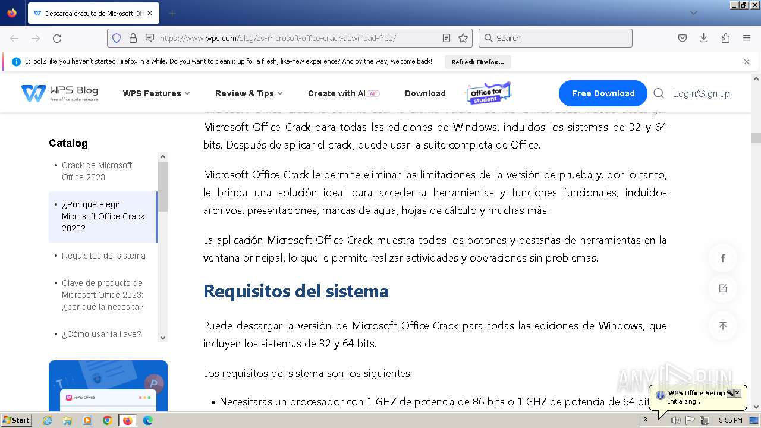Click the Free Download button
This screenshot has height=428, width=761.
pos(603,93)
